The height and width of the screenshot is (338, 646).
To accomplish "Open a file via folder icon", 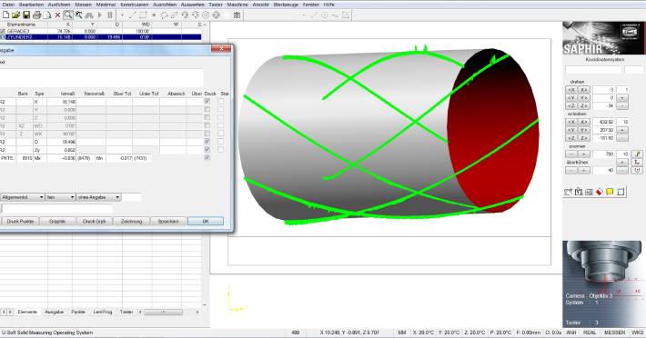I will (15, 15).
